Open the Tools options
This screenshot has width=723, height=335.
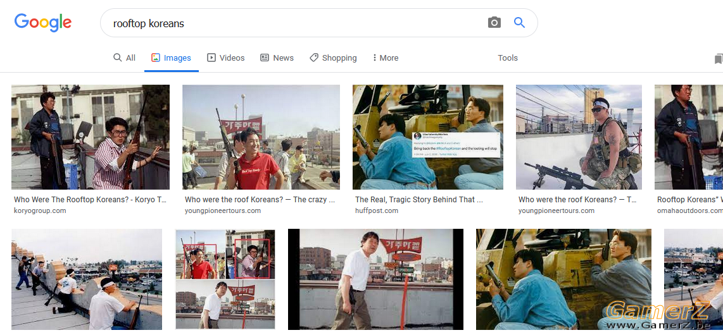coord(508,58)
